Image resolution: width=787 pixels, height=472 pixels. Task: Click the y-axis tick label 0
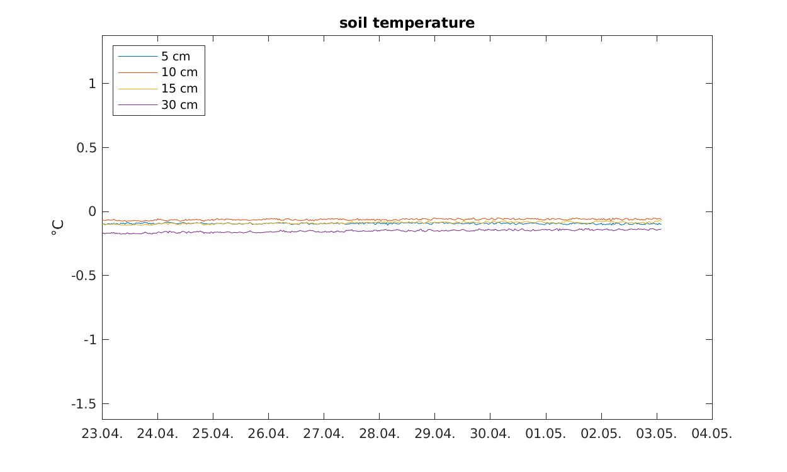pyautogui.click(x=92, y=211)
